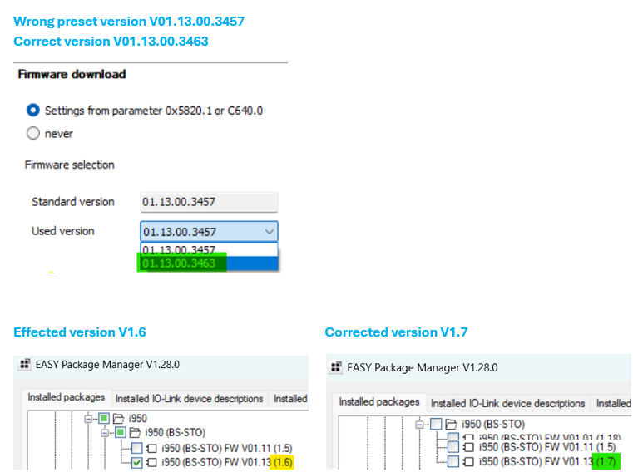
Task: Open Installed packages tab in left window
Action: pos(67,397)
